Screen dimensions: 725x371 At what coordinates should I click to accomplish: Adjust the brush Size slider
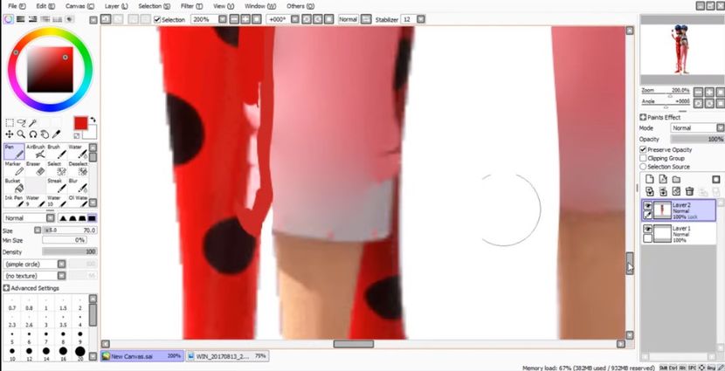pyautogui.click(x=70, y=230)
